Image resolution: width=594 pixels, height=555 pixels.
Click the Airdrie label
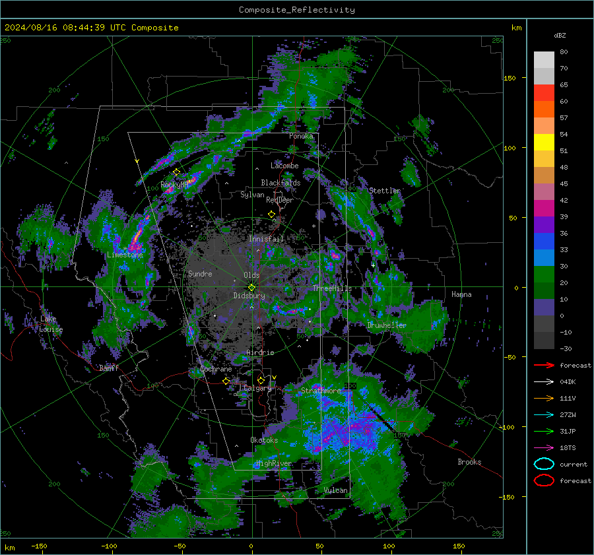click(260, 352)
